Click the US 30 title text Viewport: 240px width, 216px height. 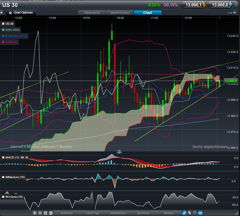(x=10, y=5)
